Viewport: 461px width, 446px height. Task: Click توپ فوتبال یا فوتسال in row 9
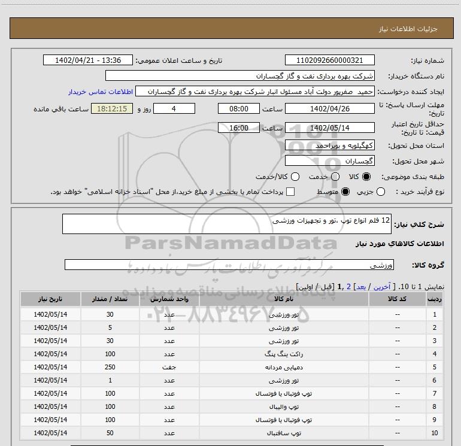tap(284, 420)
